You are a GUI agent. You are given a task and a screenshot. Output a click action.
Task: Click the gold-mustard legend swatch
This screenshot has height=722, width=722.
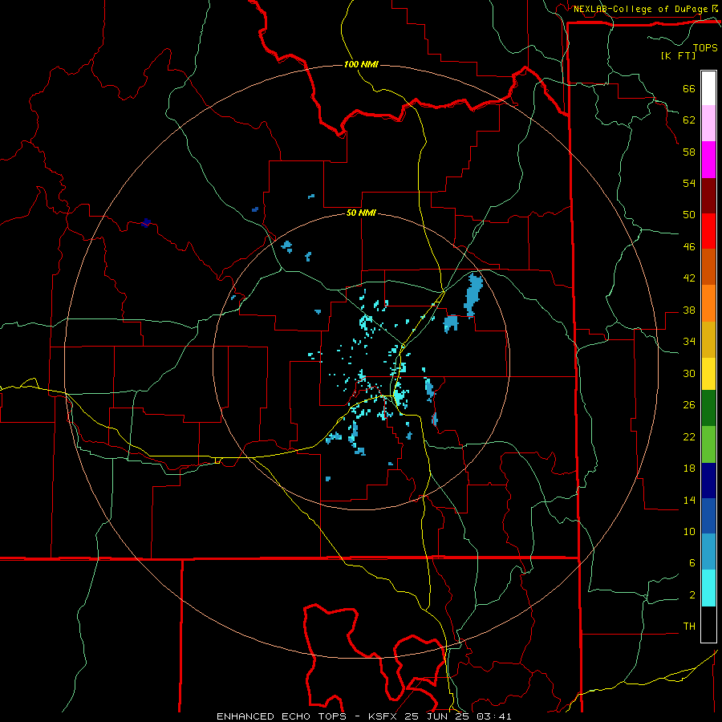[x=708, y=340]
